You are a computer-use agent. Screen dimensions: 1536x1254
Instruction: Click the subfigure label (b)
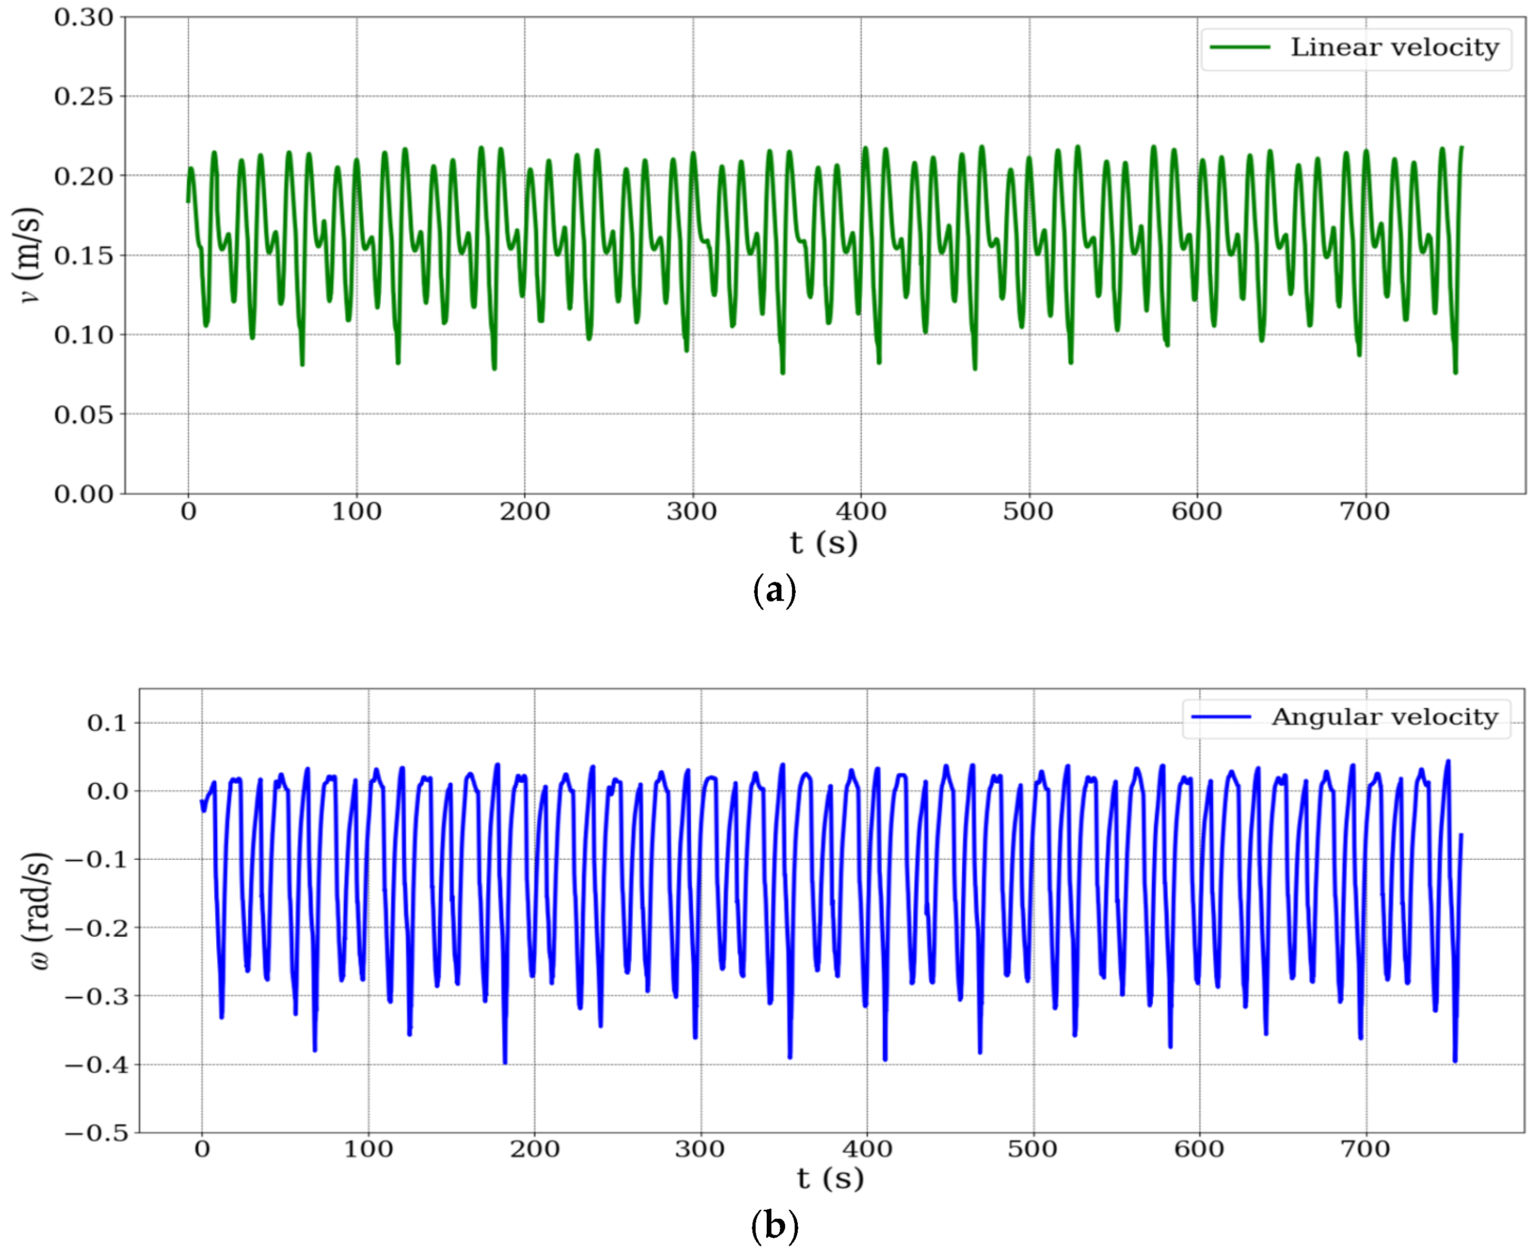tap(775, 1226)
